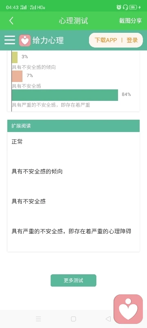Tap the back arrow icon

(11, 21)
